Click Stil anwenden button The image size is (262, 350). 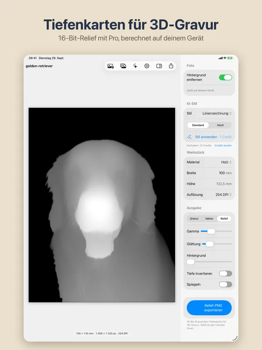[x=206, y=137]
